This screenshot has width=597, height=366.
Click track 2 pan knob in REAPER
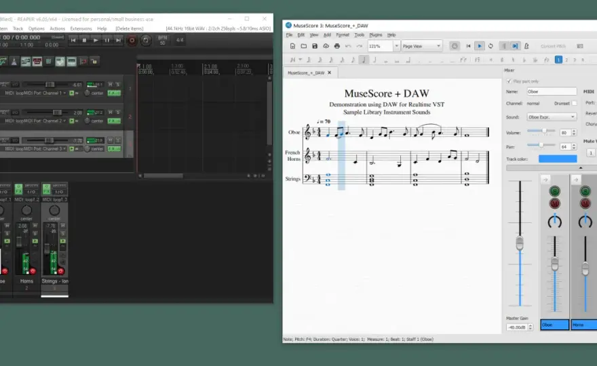point(88,121)
